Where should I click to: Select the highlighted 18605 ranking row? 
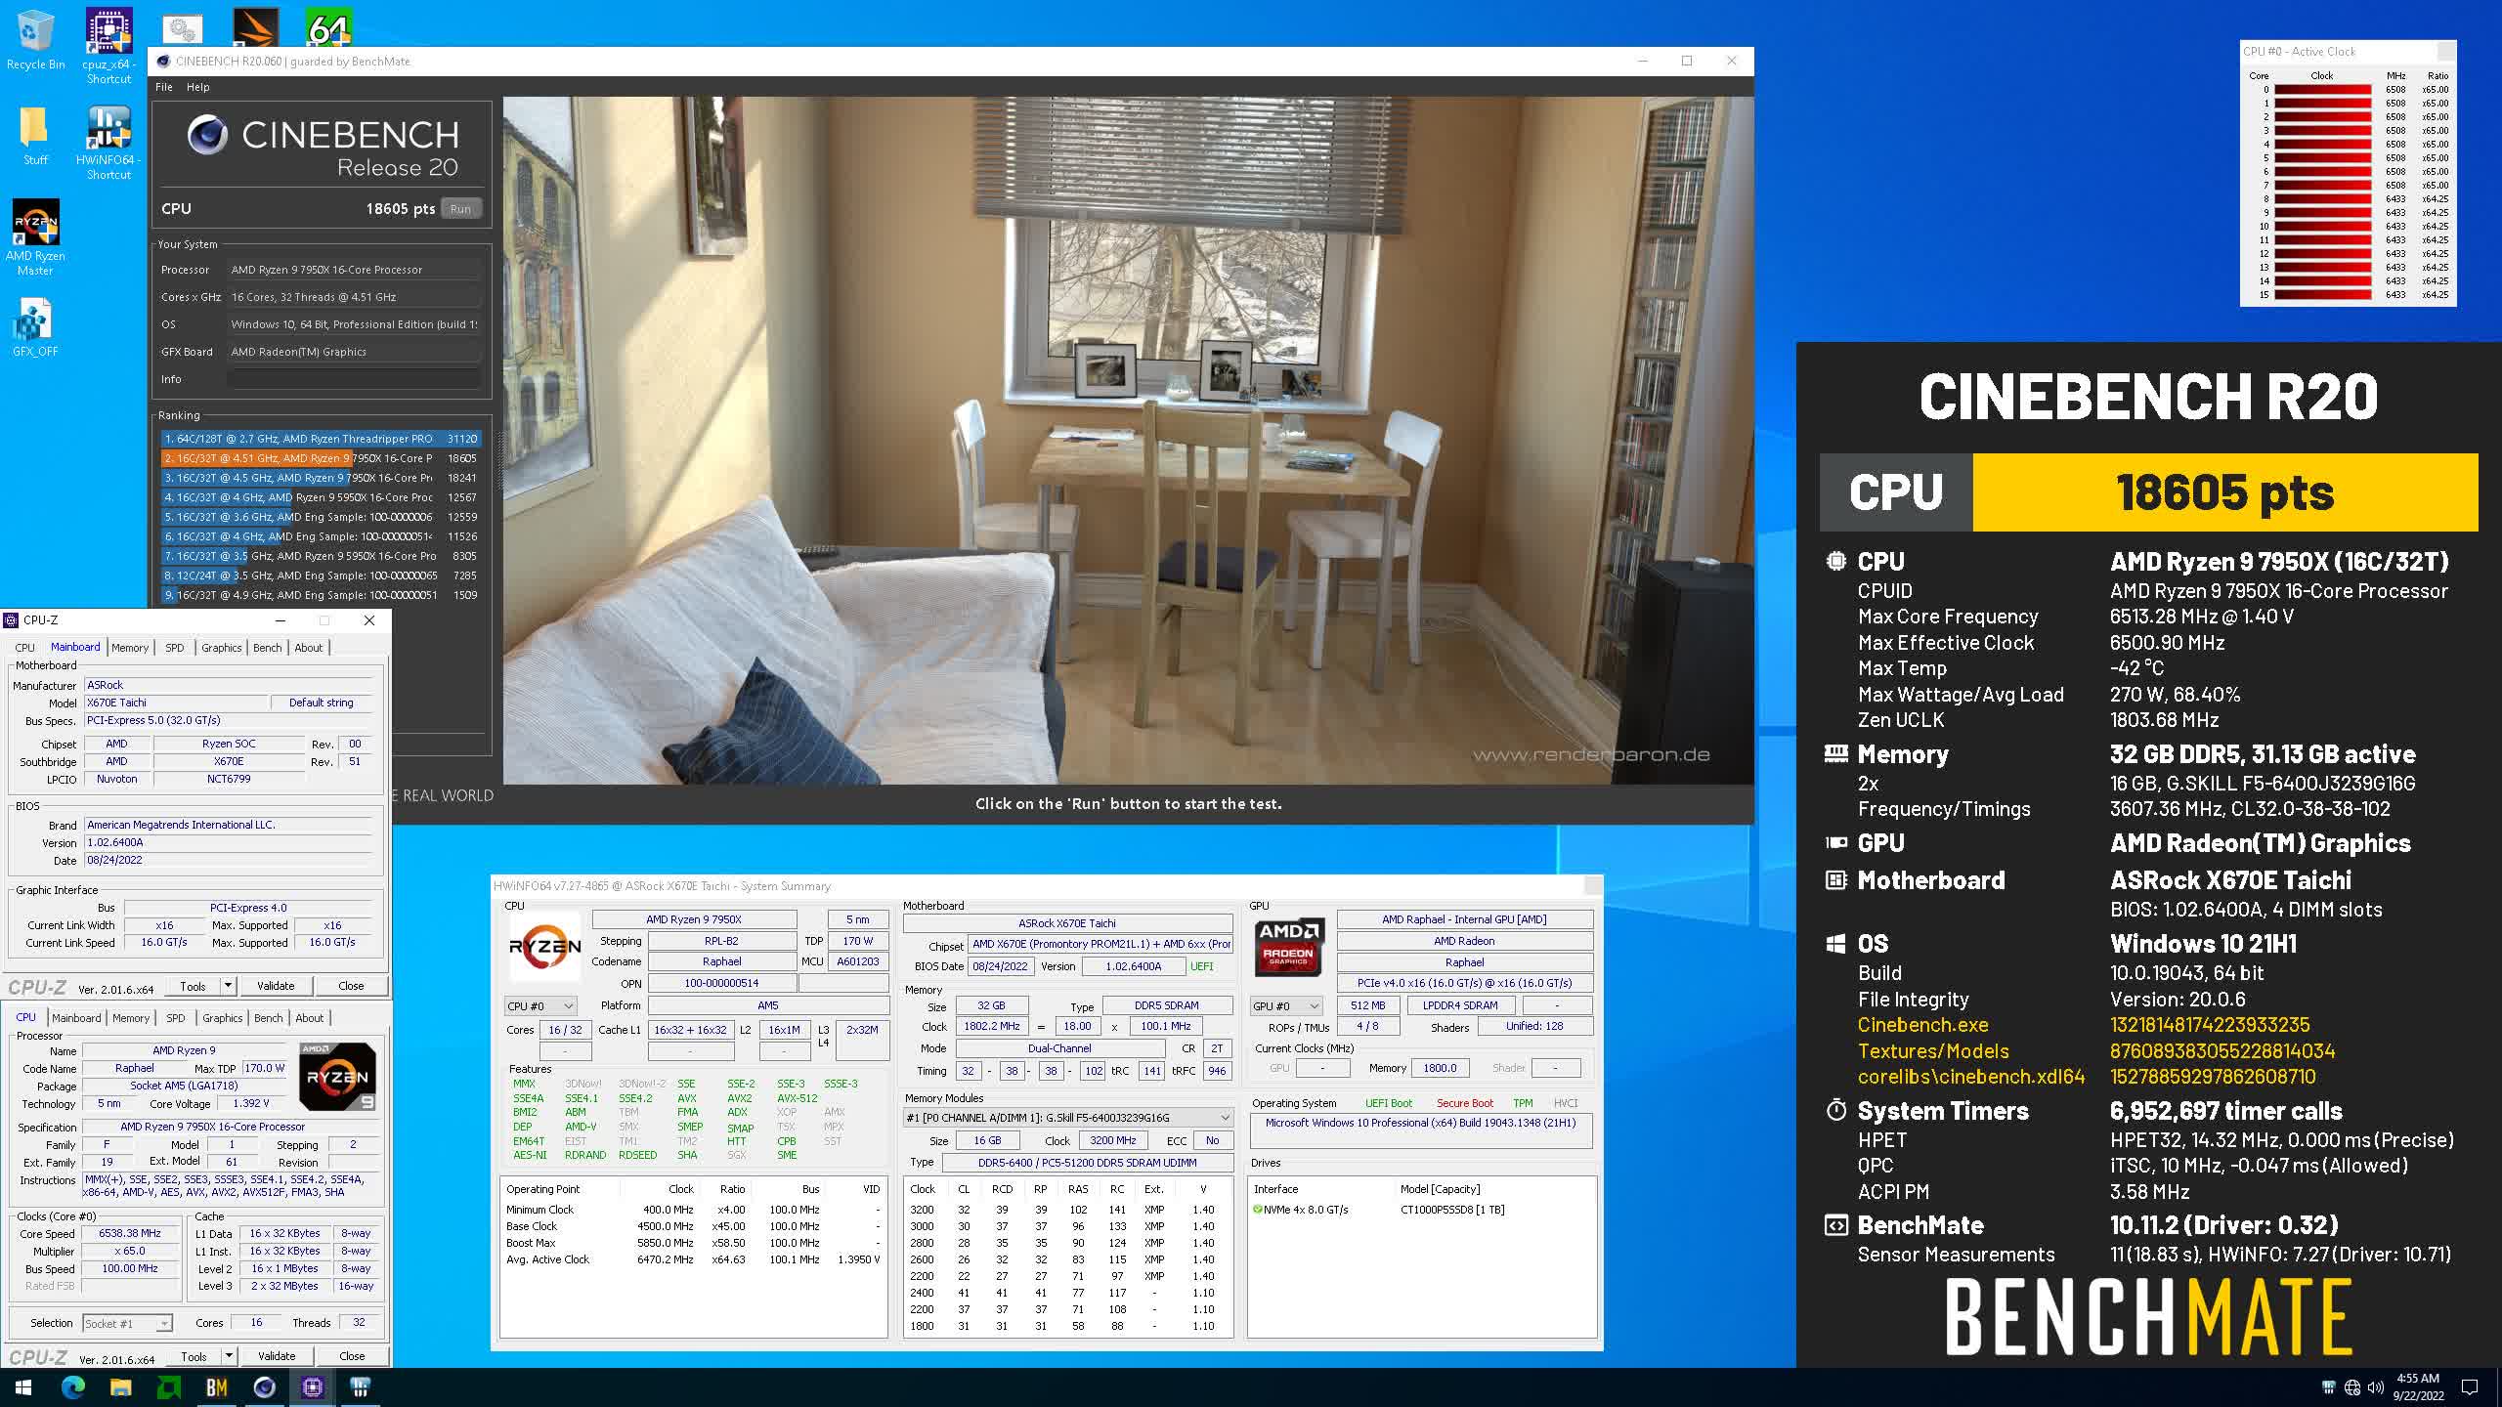coord(321,458)
